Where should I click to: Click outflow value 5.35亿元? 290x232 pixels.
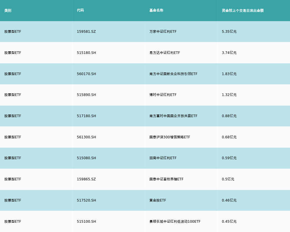(229, 32)
